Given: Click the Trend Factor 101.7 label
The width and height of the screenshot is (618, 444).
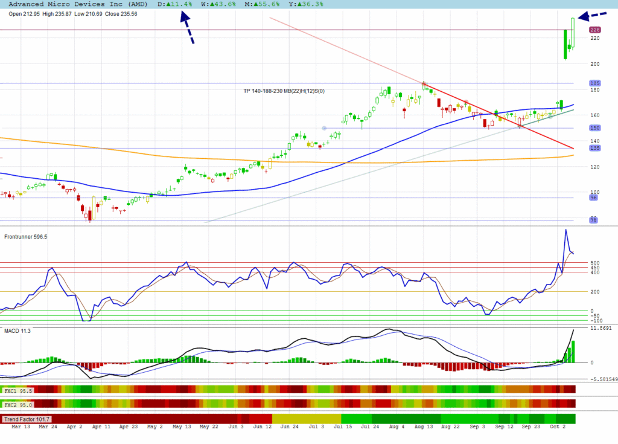Looking at the screenshot, I should 27,419.
